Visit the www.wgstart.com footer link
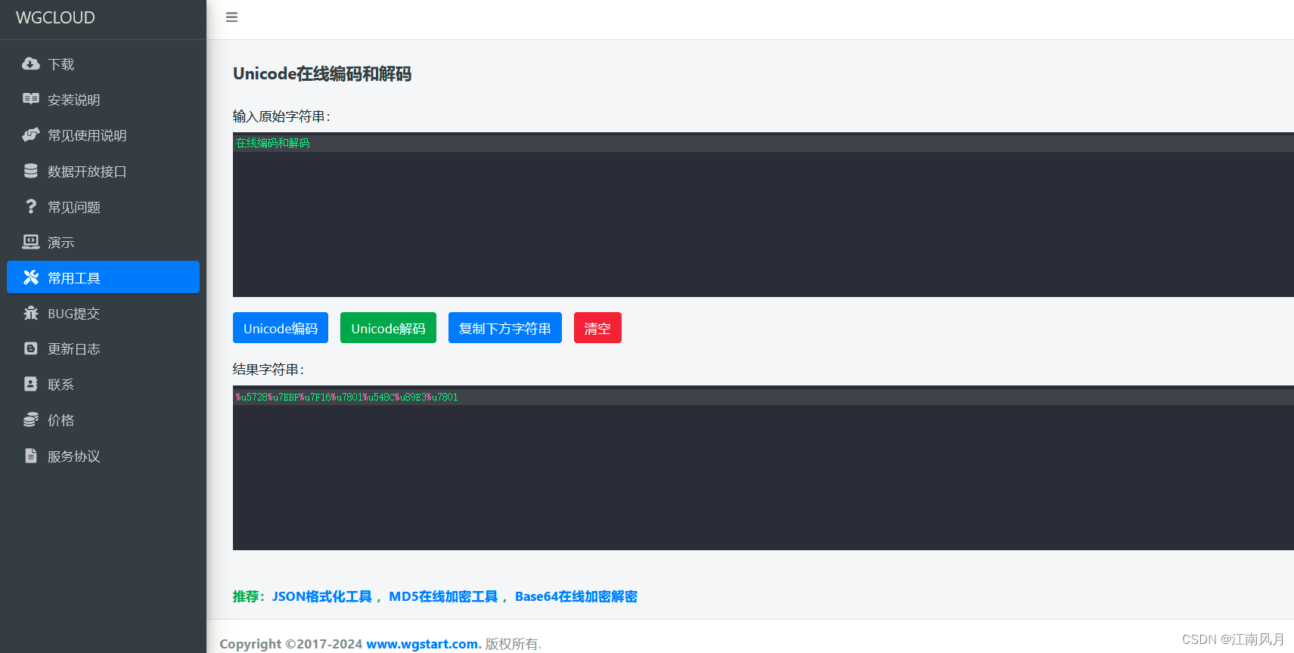The height and width of the screenshot is (653, 1294). tap(422, 644)
